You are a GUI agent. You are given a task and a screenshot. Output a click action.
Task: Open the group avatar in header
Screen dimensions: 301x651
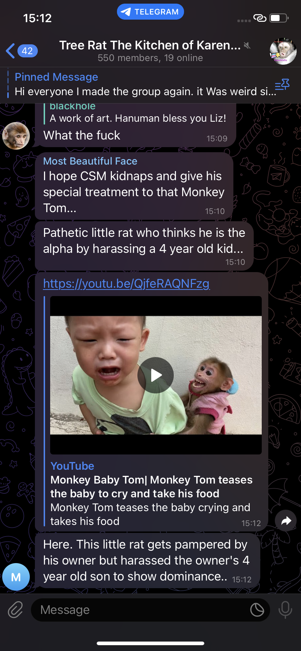(x=283, y=51)
